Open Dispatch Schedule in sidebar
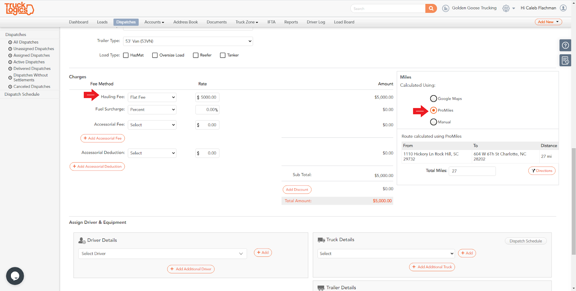The width and height of the screenshot is (576, 291). click(x=22, y=94)
